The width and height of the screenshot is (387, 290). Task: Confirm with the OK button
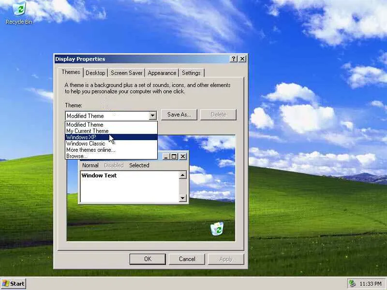coord(148,259)
